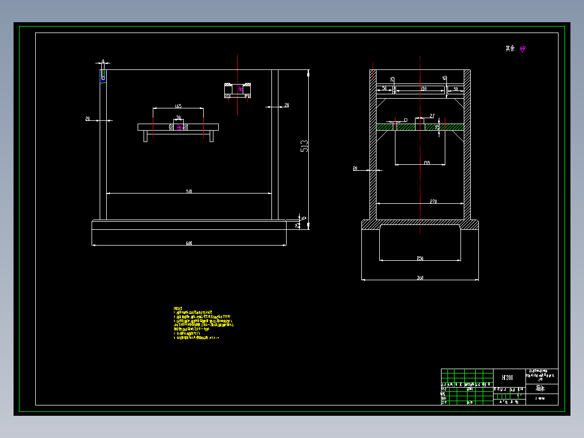584x438 pixels.
Task: Click the magenta datum symbol on the front view
Action: pos(179,128)
